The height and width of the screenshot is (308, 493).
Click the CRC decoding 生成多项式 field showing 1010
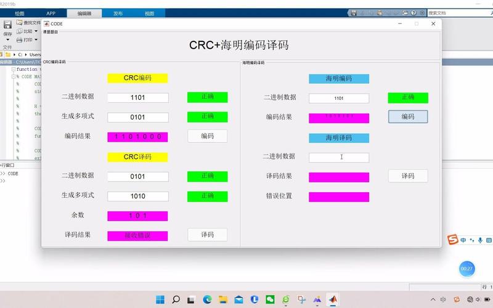(137, 197)
